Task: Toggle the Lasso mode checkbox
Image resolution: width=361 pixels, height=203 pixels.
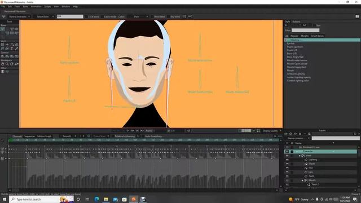Action: click(102, 17)
